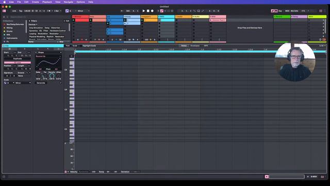
Task: Click the Tap tempo button
Action: click(x=21, y=11)
